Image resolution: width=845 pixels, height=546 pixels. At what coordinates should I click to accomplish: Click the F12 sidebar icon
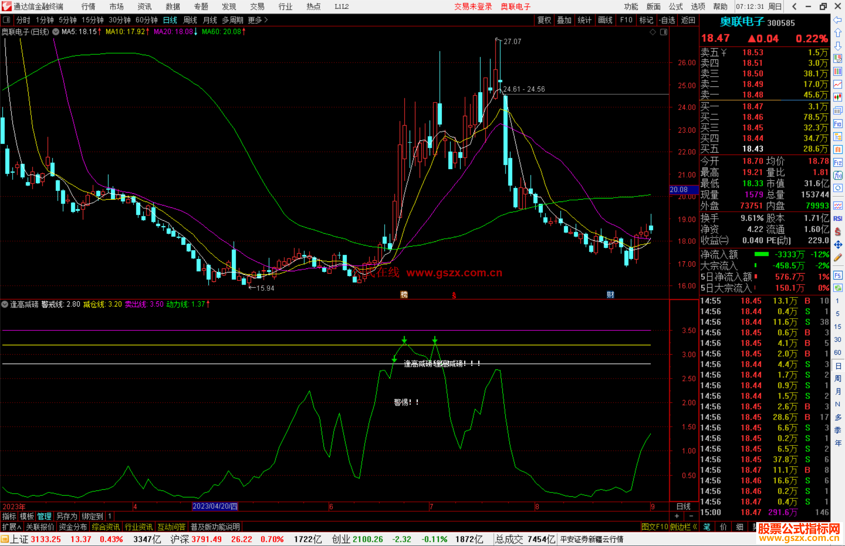pyautogui.click(x=838, y=162)
